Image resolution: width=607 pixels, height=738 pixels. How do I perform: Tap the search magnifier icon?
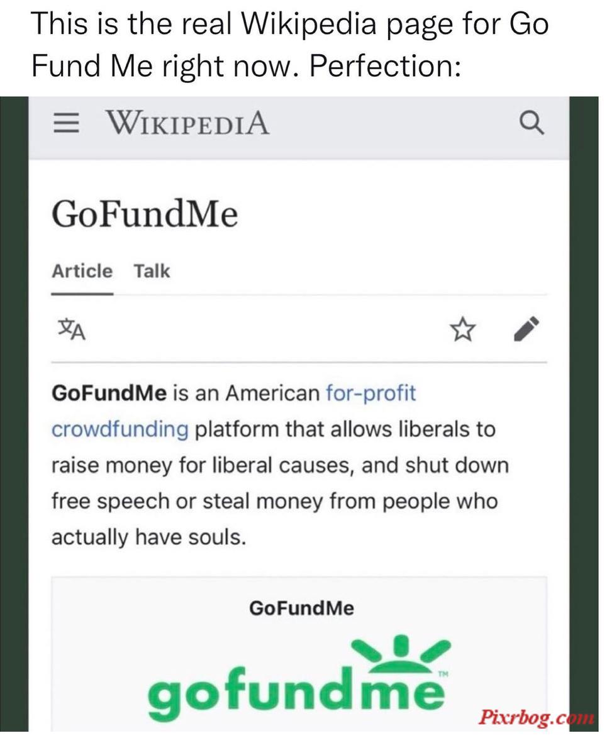click(x=532, y=123)
